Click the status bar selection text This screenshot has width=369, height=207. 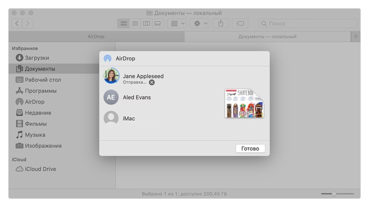point(184,194)
